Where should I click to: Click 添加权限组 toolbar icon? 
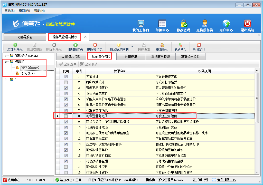(15, 45)
